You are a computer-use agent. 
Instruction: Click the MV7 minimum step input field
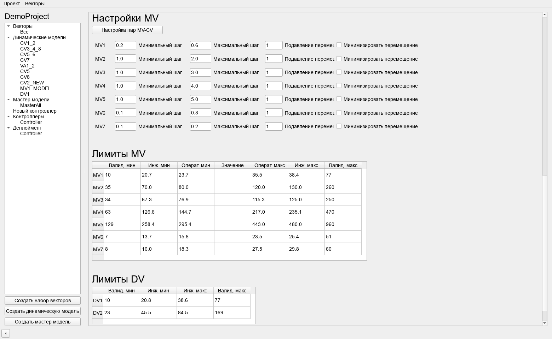click(x=126, y=126)
